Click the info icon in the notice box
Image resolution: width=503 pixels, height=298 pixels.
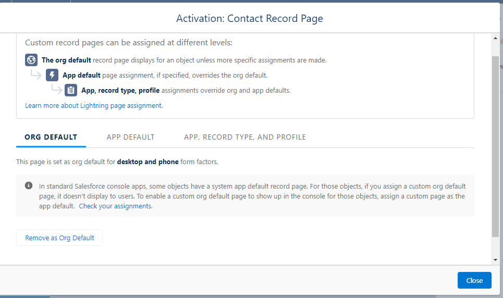tap(29, 185)
